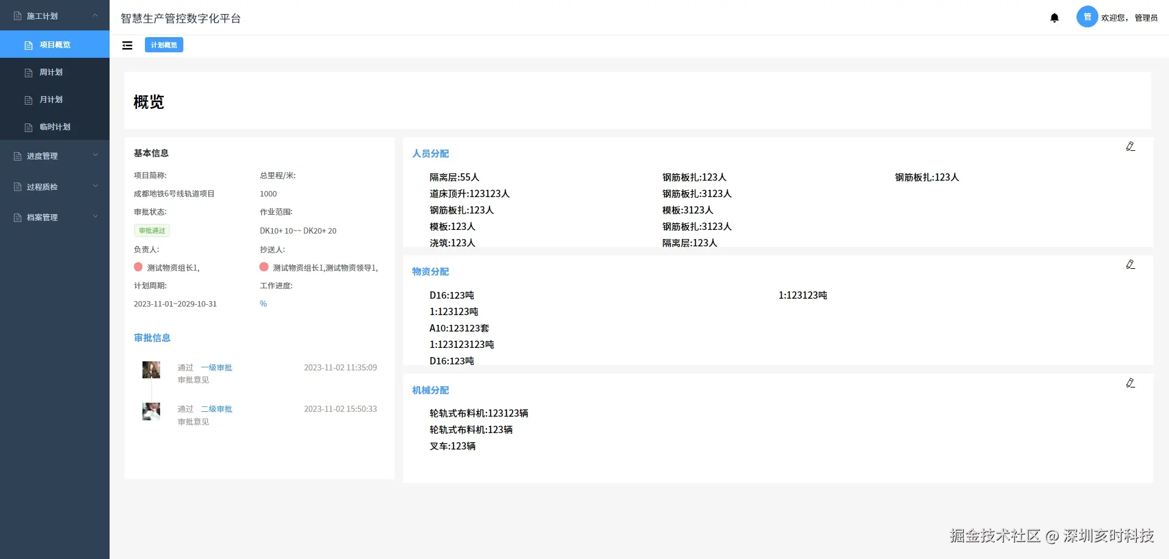Toggle the sidebar collapse hamburger icon
This screenshot has height=559, width=1169.
pos(127,45)
